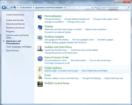Click Change Font Settings
This screenshot has width=132, height=105.
tap(91, 78)
